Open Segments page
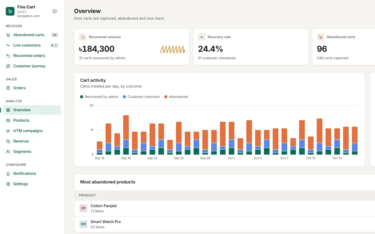 [x=32, y=152]
